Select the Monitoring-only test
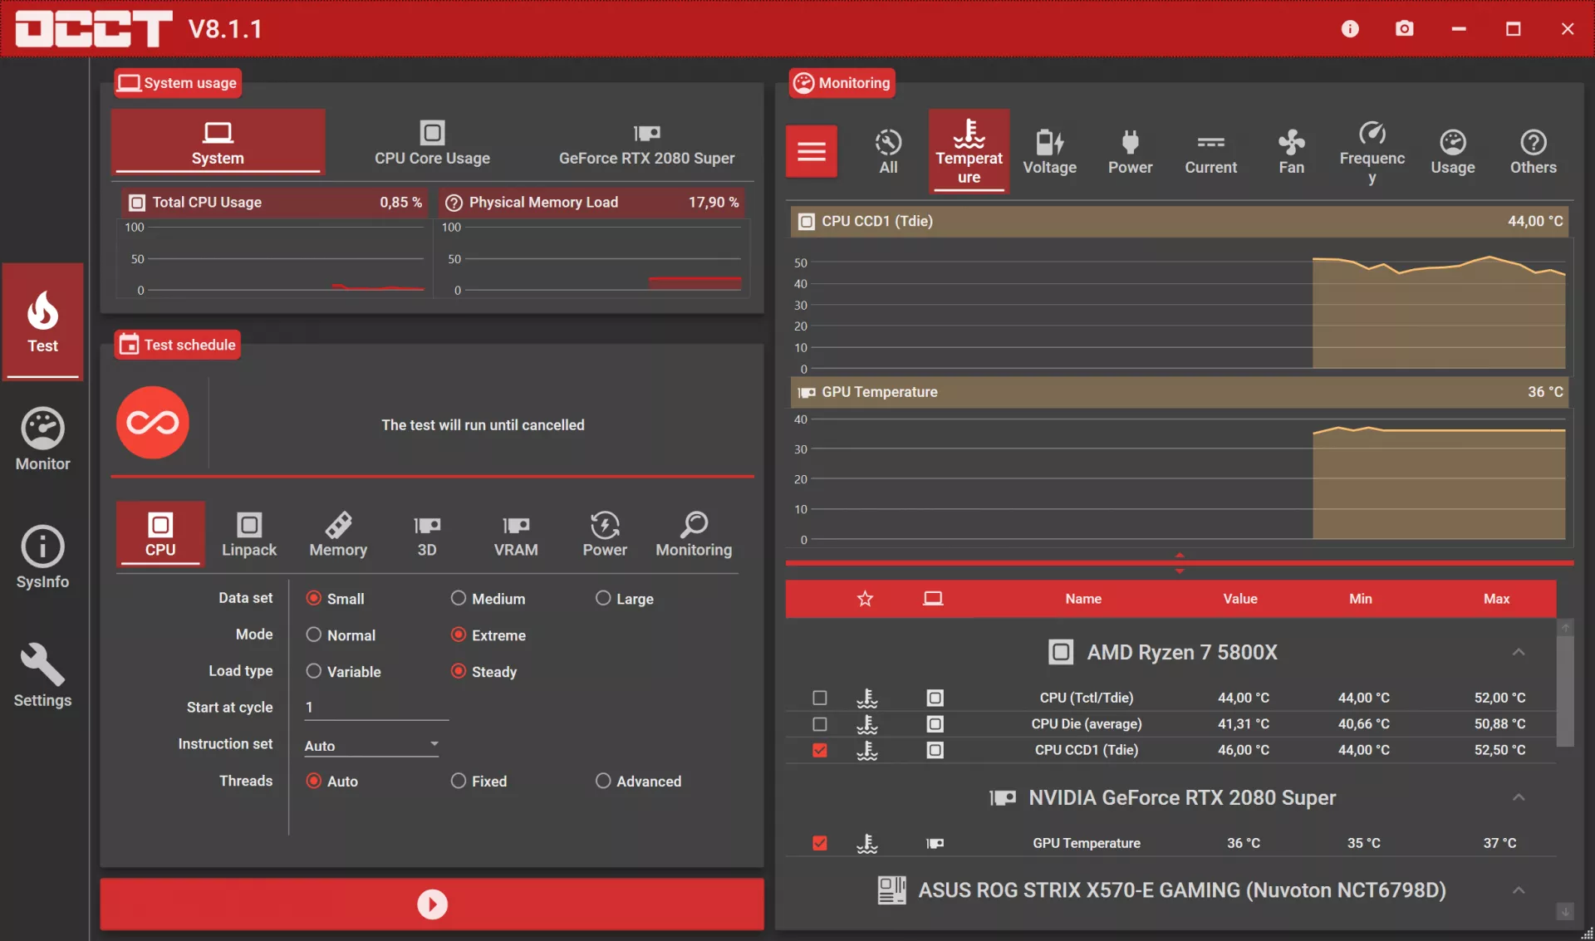 pos(694,533)
